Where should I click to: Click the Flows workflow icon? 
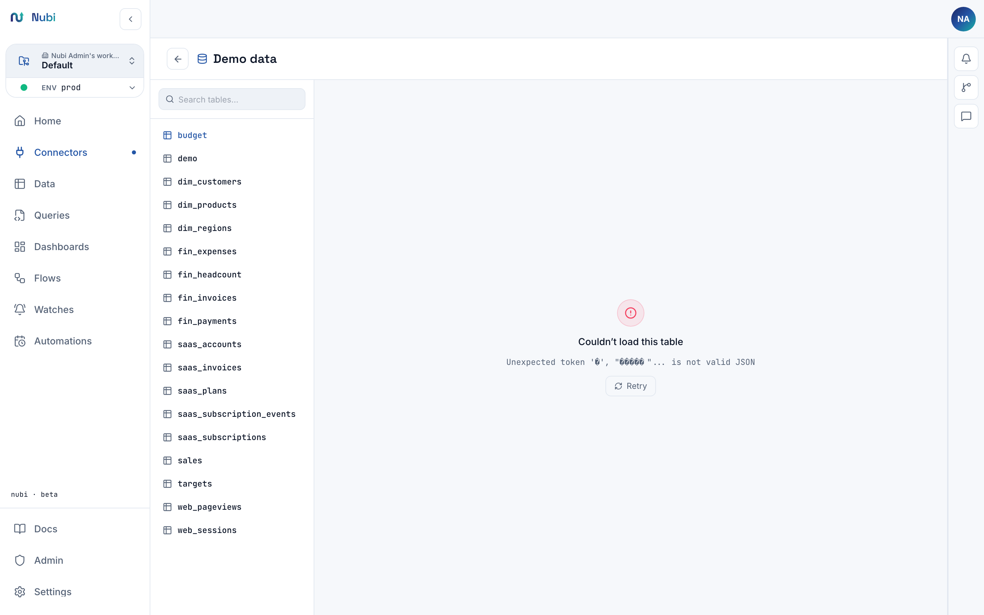tap(19, 278)
